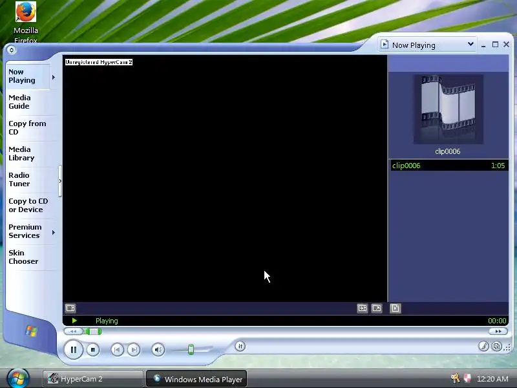
Task: Open the Premium Services tab
Action: tap(28, 232)
